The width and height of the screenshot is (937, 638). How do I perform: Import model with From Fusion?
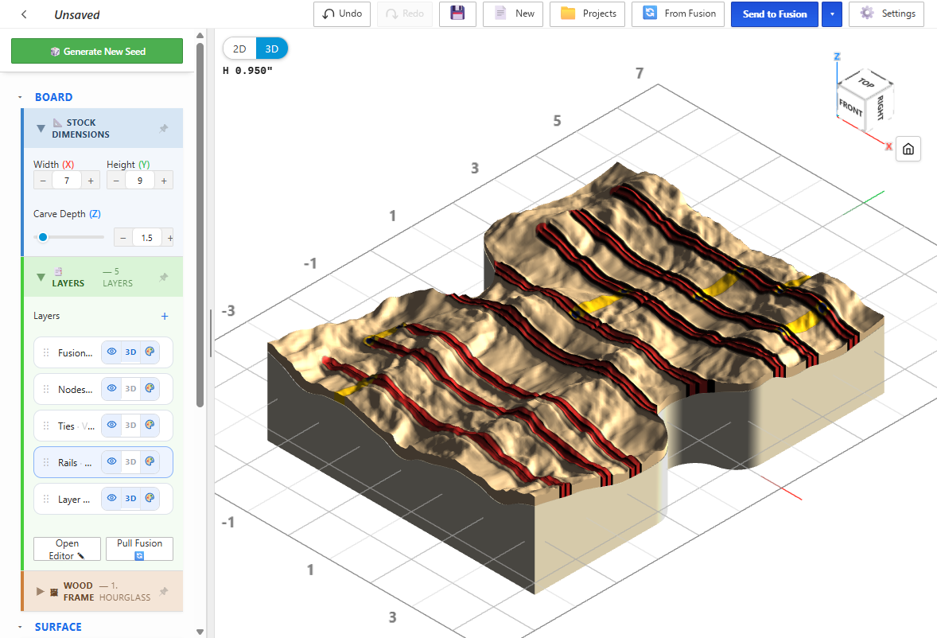[x=678, y=14]
